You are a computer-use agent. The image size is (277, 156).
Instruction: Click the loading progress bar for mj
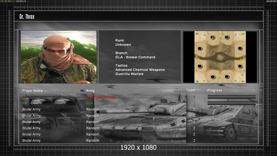coord(232,97)
